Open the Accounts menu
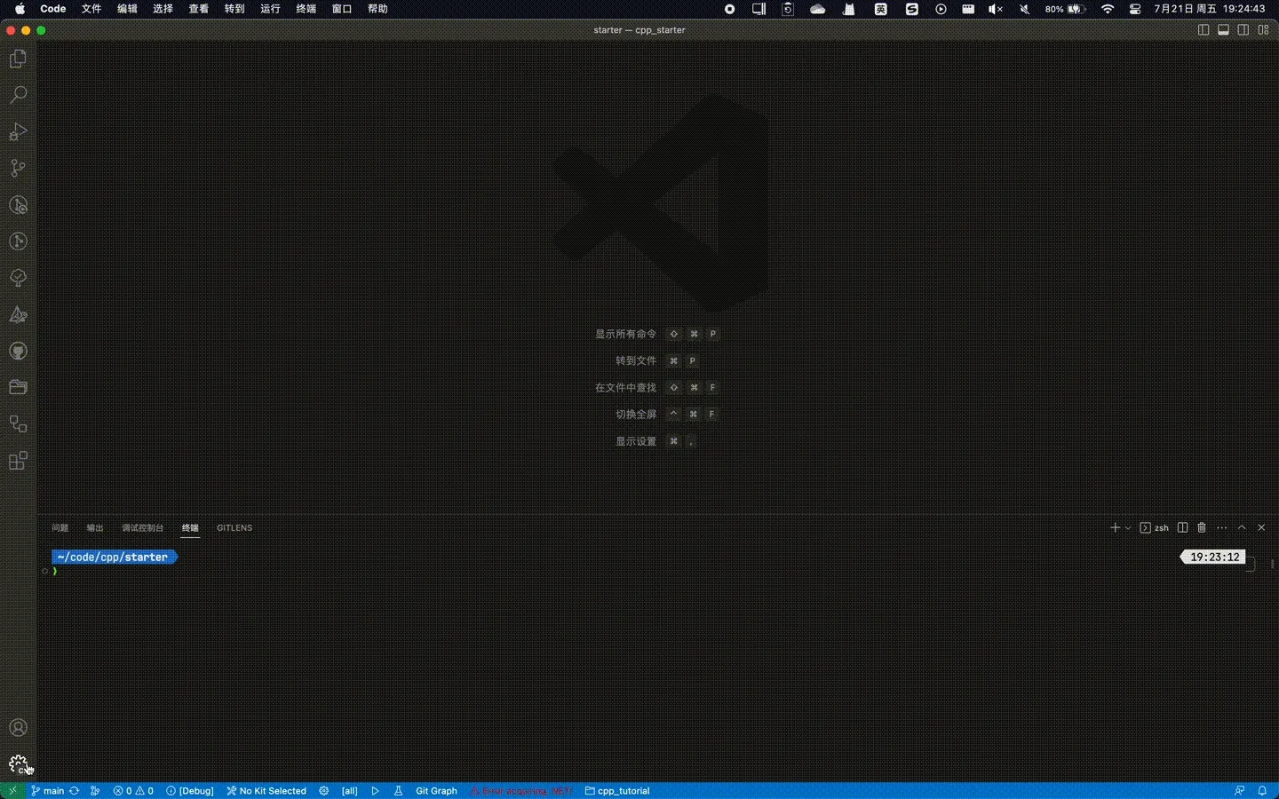 (x=18, y=728)
